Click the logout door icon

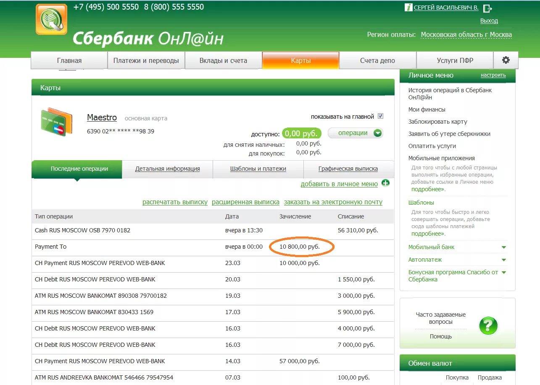click(487, 8)
